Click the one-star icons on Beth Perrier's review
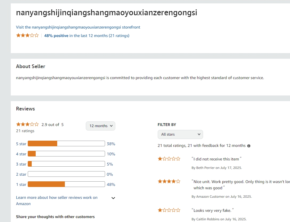This screenshot has width=290, height=222. tap(169, 159)
